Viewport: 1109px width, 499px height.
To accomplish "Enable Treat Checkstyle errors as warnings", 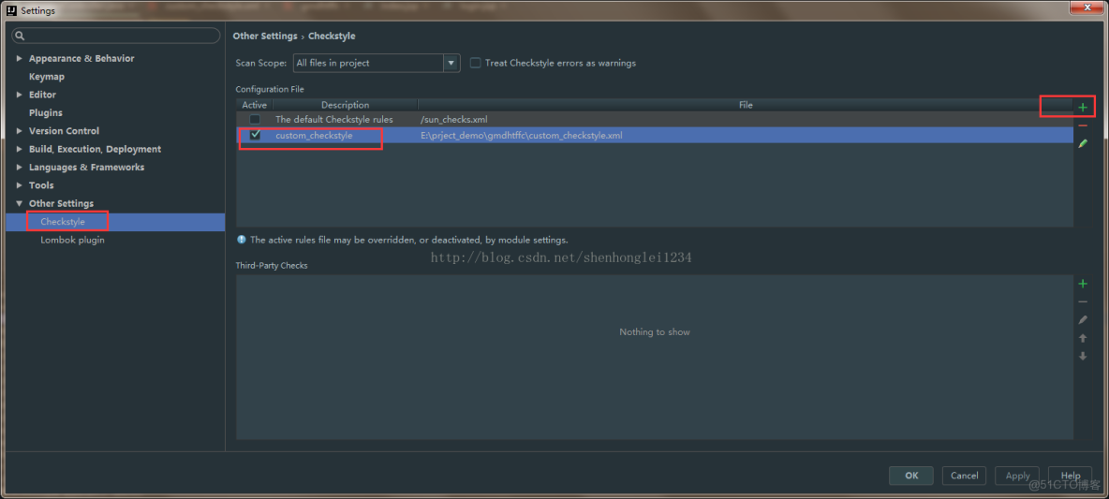I will click(x=476, y=63).
